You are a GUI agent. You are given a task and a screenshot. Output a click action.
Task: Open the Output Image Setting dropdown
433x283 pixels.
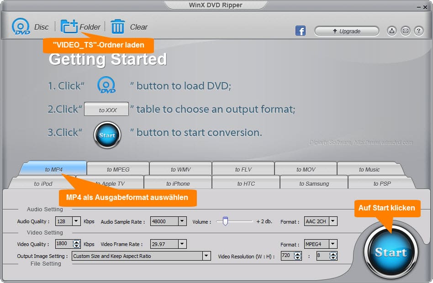click(x=206, y=256)
